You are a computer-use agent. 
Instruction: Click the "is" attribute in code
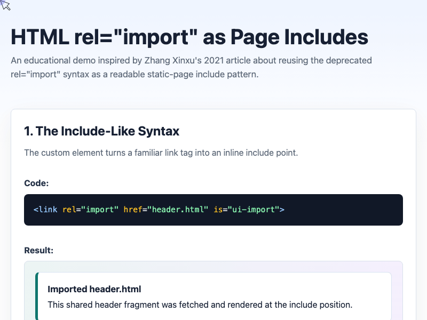[x=218, y=210]
